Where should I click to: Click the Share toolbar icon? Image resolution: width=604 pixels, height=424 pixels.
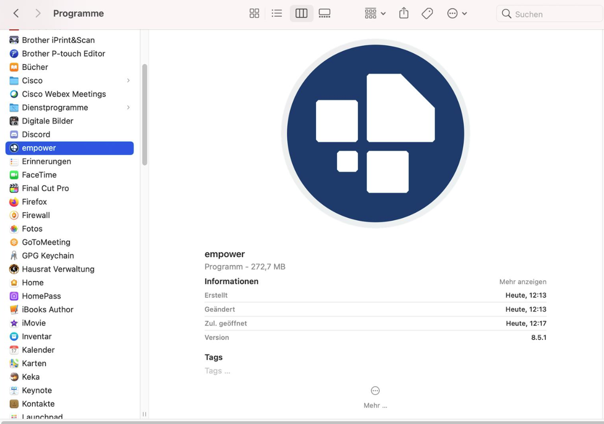click(404, 13)
